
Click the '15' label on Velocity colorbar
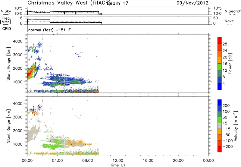point(225,123)
